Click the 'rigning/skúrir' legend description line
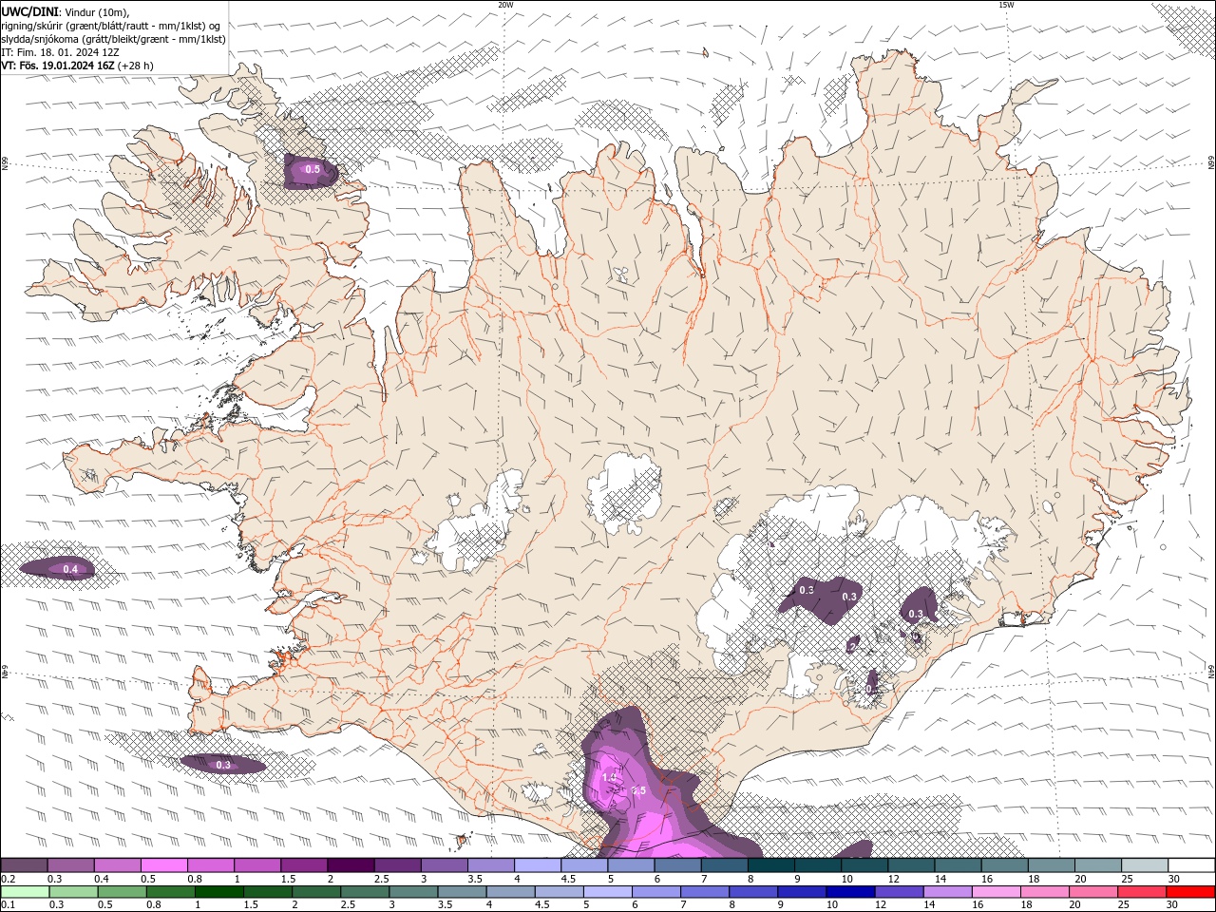Image resolution: width=1216 pixels, height=912 pixels. tap(111, 26)
